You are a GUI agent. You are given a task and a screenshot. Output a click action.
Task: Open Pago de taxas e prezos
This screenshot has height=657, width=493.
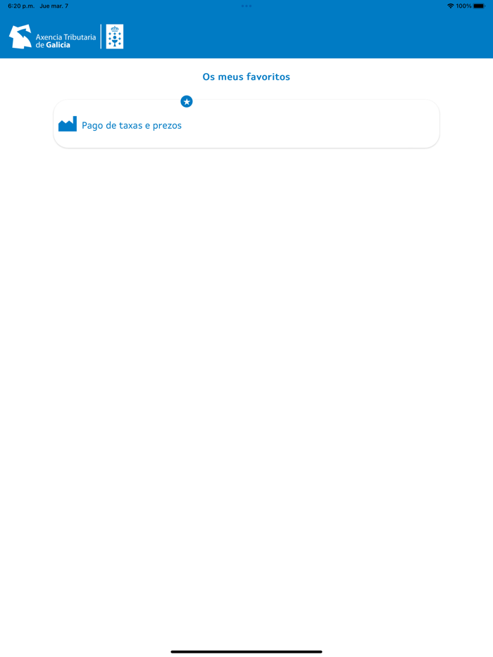click(x=246, y=124)
